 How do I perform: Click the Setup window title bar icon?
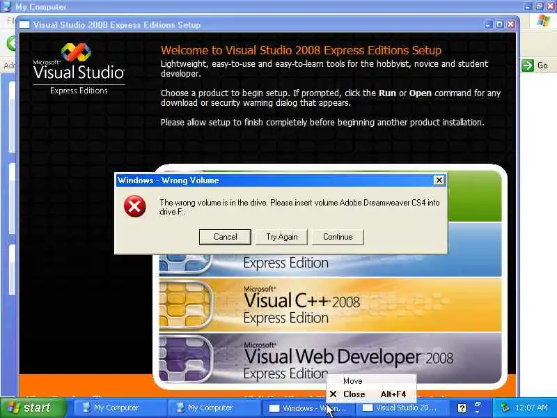click(24, 24)
